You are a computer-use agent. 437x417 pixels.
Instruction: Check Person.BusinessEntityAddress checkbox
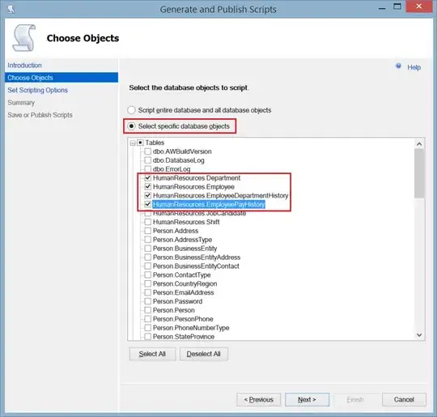[x=148, y=257]
